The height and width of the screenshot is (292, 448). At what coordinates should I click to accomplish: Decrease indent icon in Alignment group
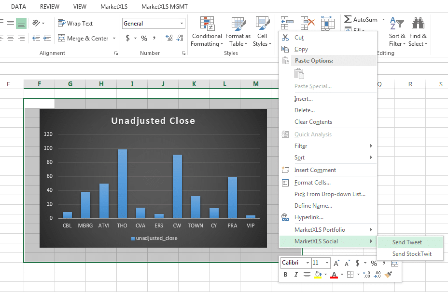pyautogui.click(x=36, y=38)
